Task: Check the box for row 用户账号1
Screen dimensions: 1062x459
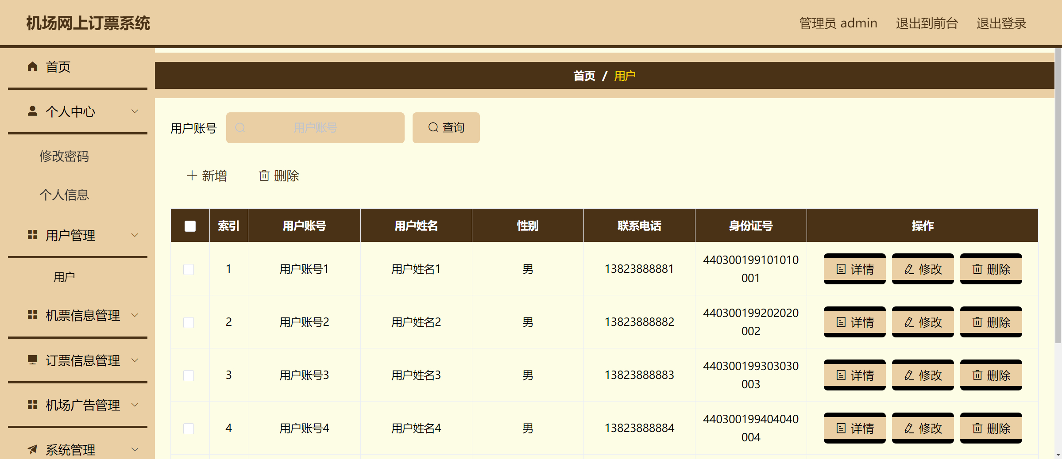Action: pos(189,269)
